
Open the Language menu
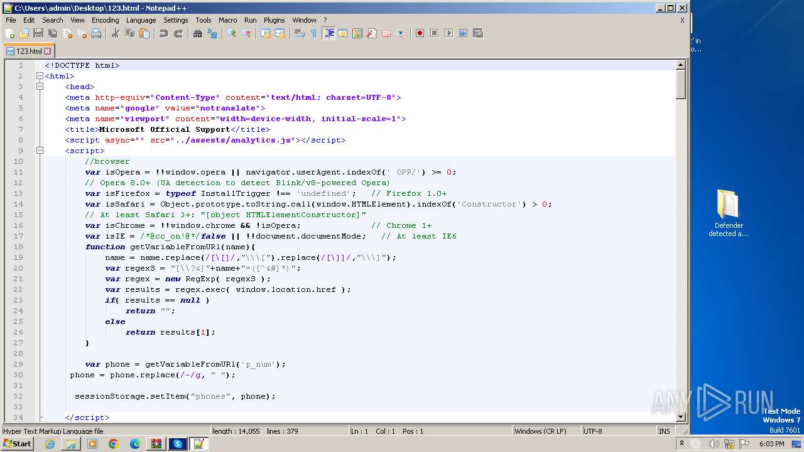141,20
